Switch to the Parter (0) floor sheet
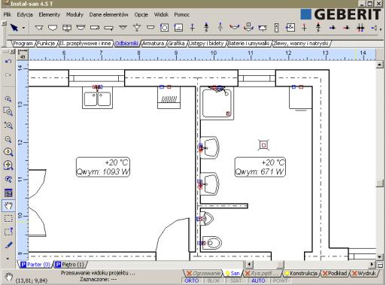 pos(35,265)
